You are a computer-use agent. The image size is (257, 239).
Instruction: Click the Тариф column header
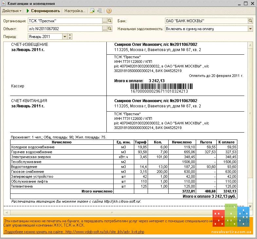141,142
